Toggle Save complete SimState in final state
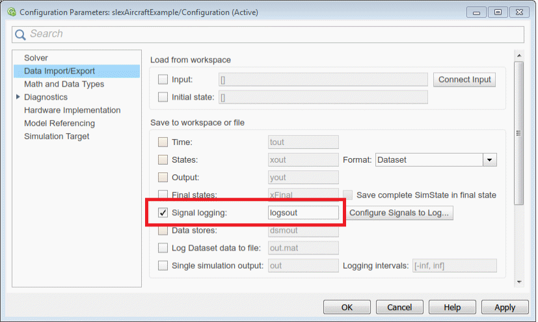Image resolution: width=538 pixels, height=322 pixels. 347,195
